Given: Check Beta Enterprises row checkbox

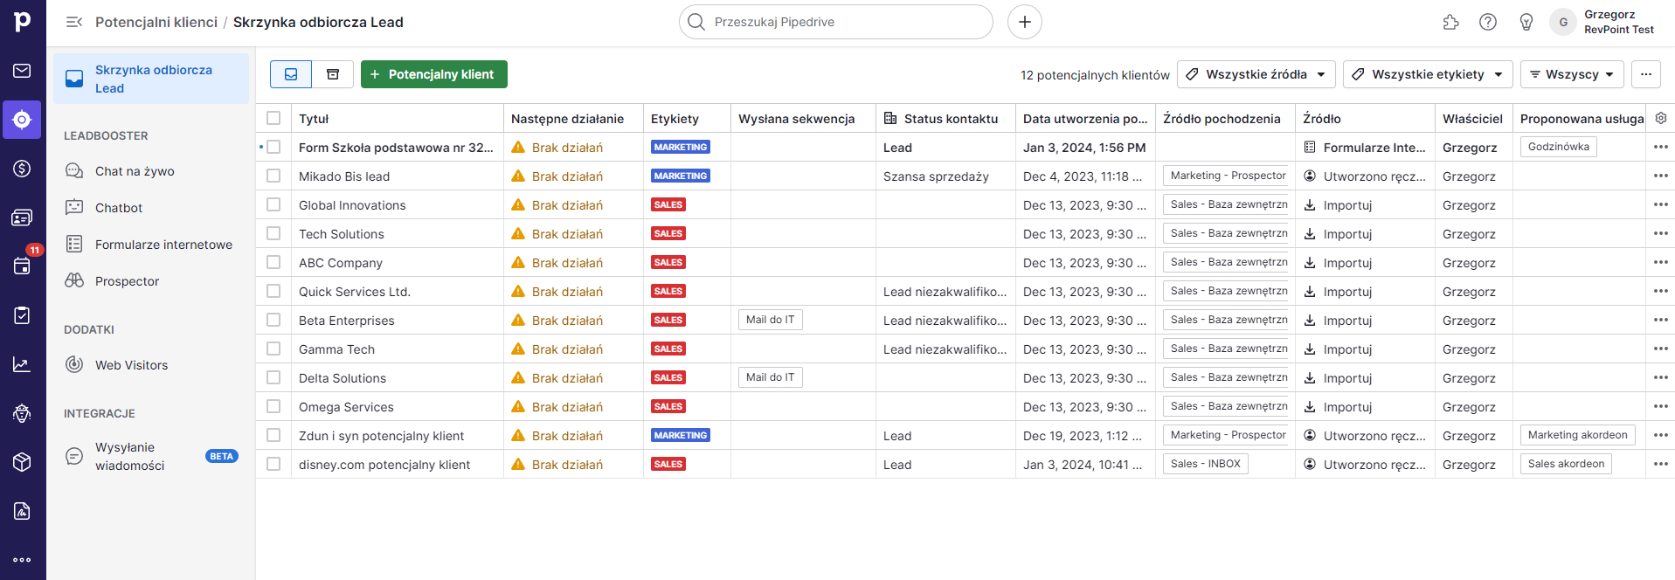Looking at the screenshot, I should 273,320.
